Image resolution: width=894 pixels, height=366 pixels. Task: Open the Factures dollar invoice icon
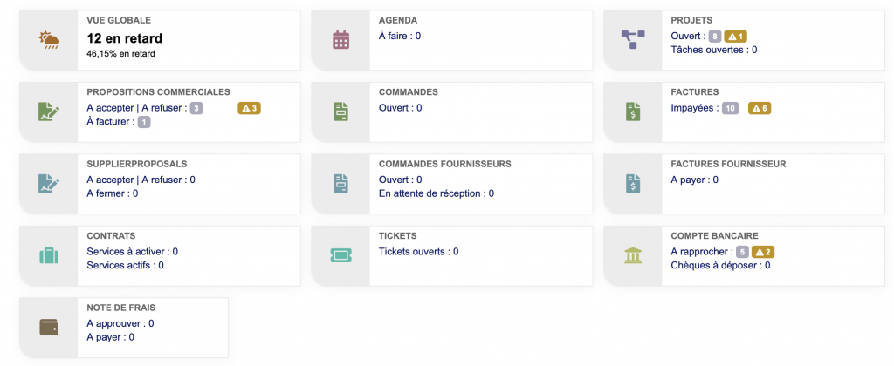click(632, 111)
